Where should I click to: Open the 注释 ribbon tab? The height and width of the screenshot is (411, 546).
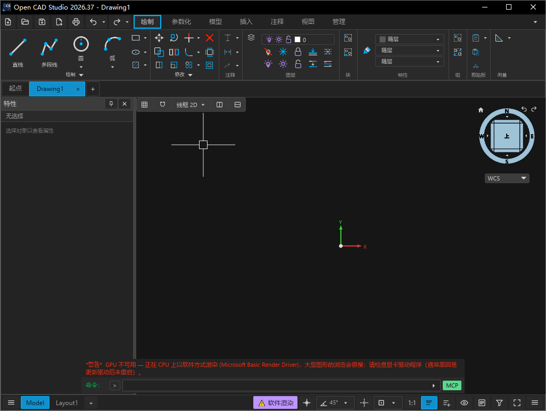click(x=277, y=22)
